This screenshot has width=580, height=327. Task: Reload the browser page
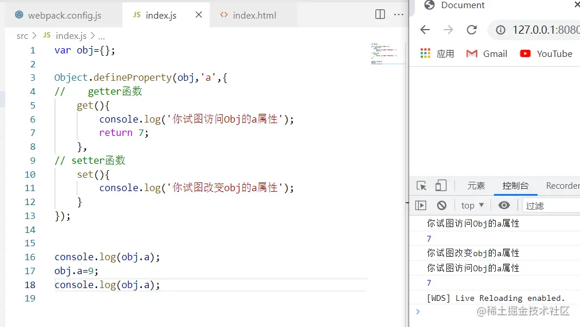click(x=472, y=30)
